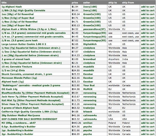Screen dimensions: 156x136
Task: Open 'GDP CLONES FOR SALE SHIPPED OVERNIGHT'
Action: coord(29,119)
